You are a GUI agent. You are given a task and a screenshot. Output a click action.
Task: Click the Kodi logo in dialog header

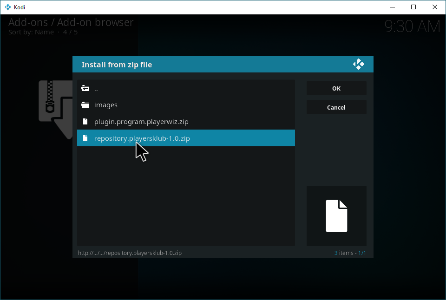pyautogui.click(x=358, y=65)
